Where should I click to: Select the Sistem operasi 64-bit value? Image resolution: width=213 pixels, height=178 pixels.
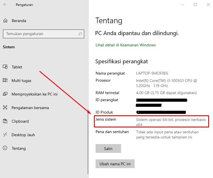[171, 122]
